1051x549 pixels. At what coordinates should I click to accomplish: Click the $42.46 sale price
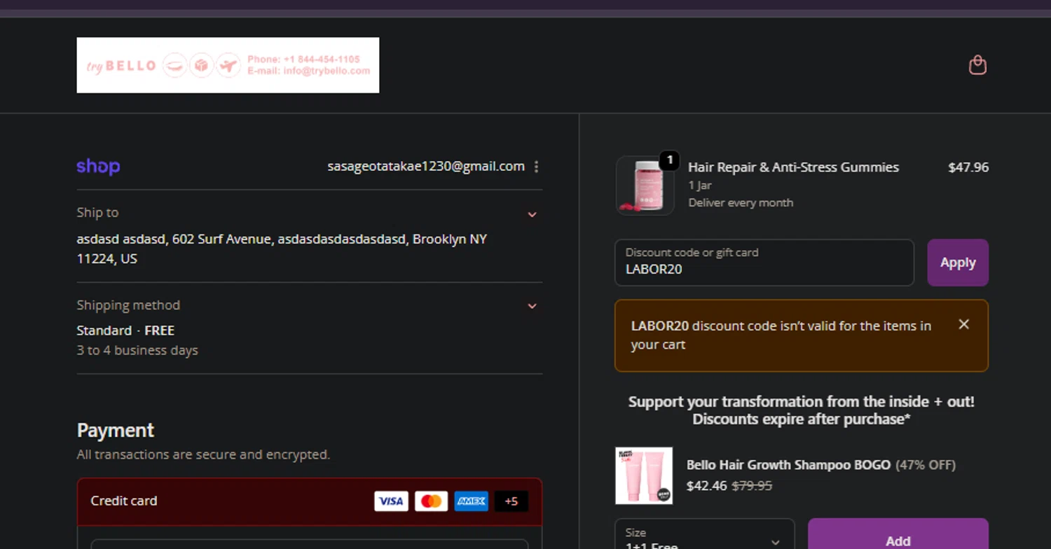pos(706,485)
